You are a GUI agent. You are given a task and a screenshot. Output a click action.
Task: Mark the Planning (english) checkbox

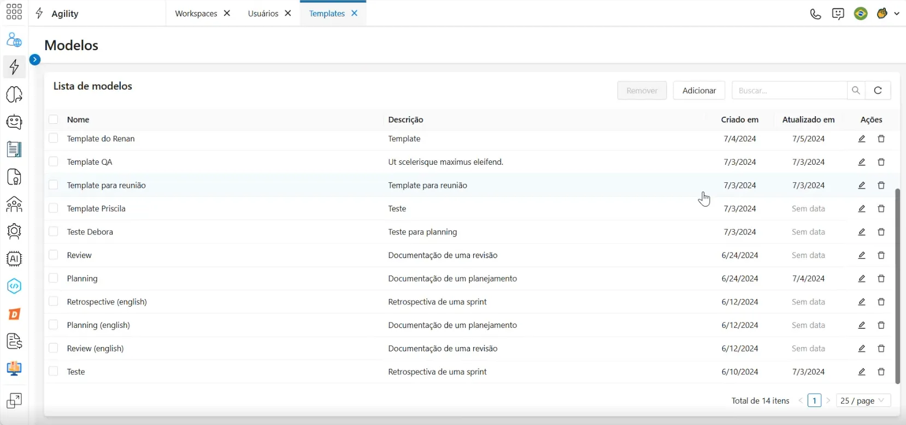53,325
